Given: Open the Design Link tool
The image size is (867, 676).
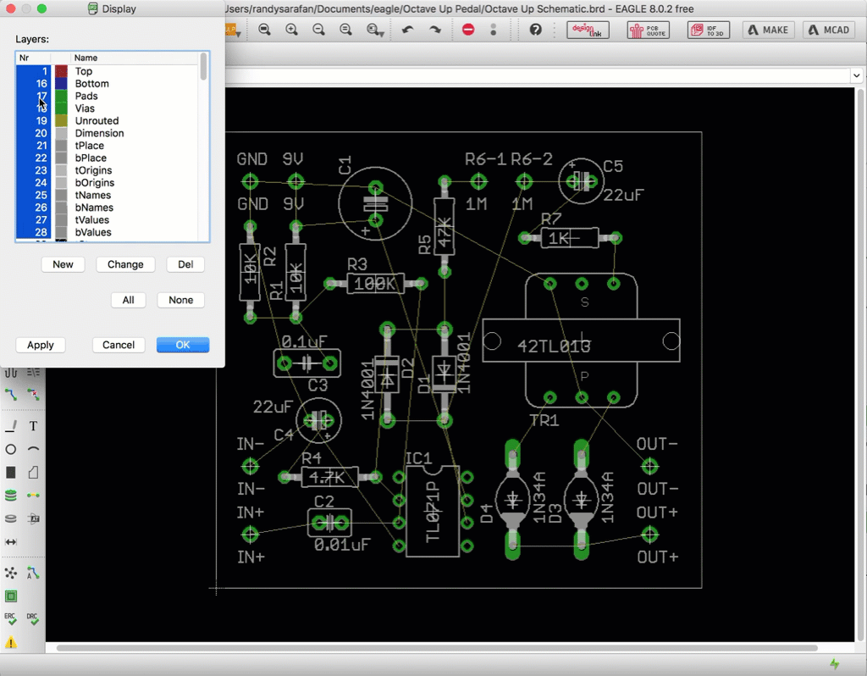Looking at the screenshot, I should (x=588, y=30).
